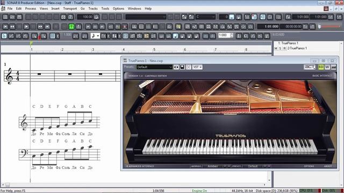Open the Options link in TruePianos

tap(309, 166)
